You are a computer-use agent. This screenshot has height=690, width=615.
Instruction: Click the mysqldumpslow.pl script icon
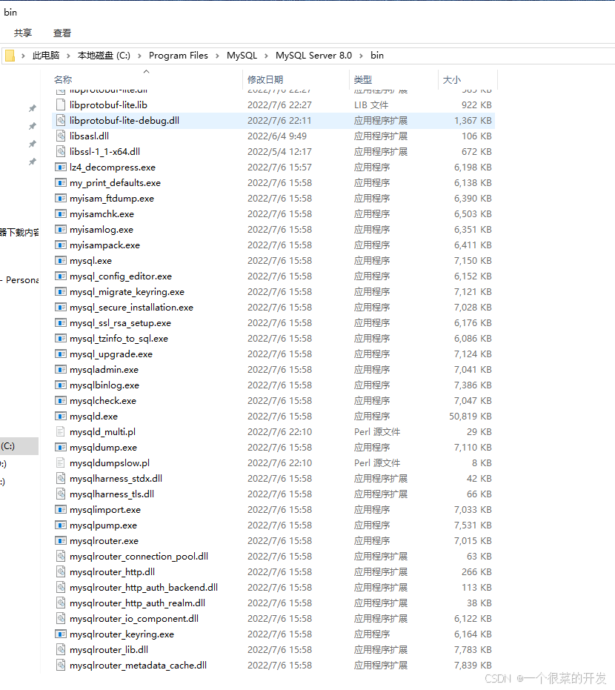tap(61, 463)
